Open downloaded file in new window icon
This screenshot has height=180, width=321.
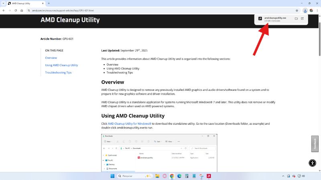pos(302,18)
